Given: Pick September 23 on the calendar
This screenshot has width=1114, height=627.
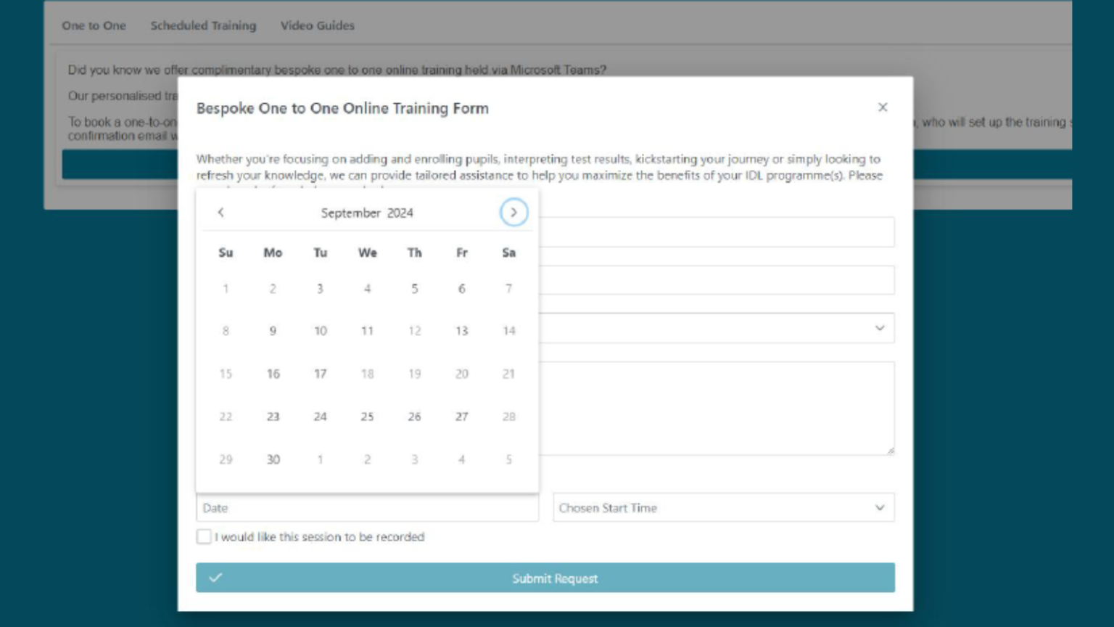Looking at the screenshot, I should (x=273, y=417).
